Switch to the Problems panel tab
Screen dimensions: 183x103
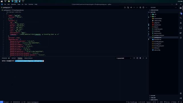tap(5, 58)
